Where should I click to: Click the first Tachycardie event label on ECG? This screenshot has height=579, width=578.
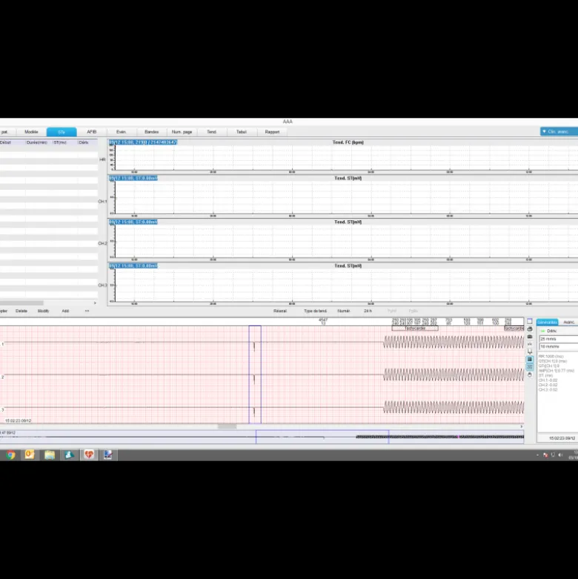[x=415, y=328]
